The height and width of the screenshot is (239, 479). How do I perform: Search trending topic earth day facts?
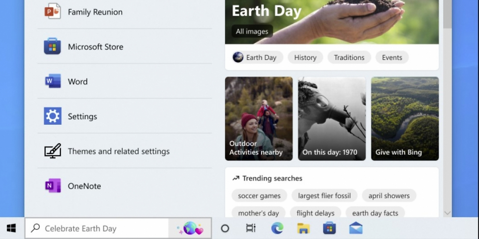pyautogui.click(x=375, y=213)
